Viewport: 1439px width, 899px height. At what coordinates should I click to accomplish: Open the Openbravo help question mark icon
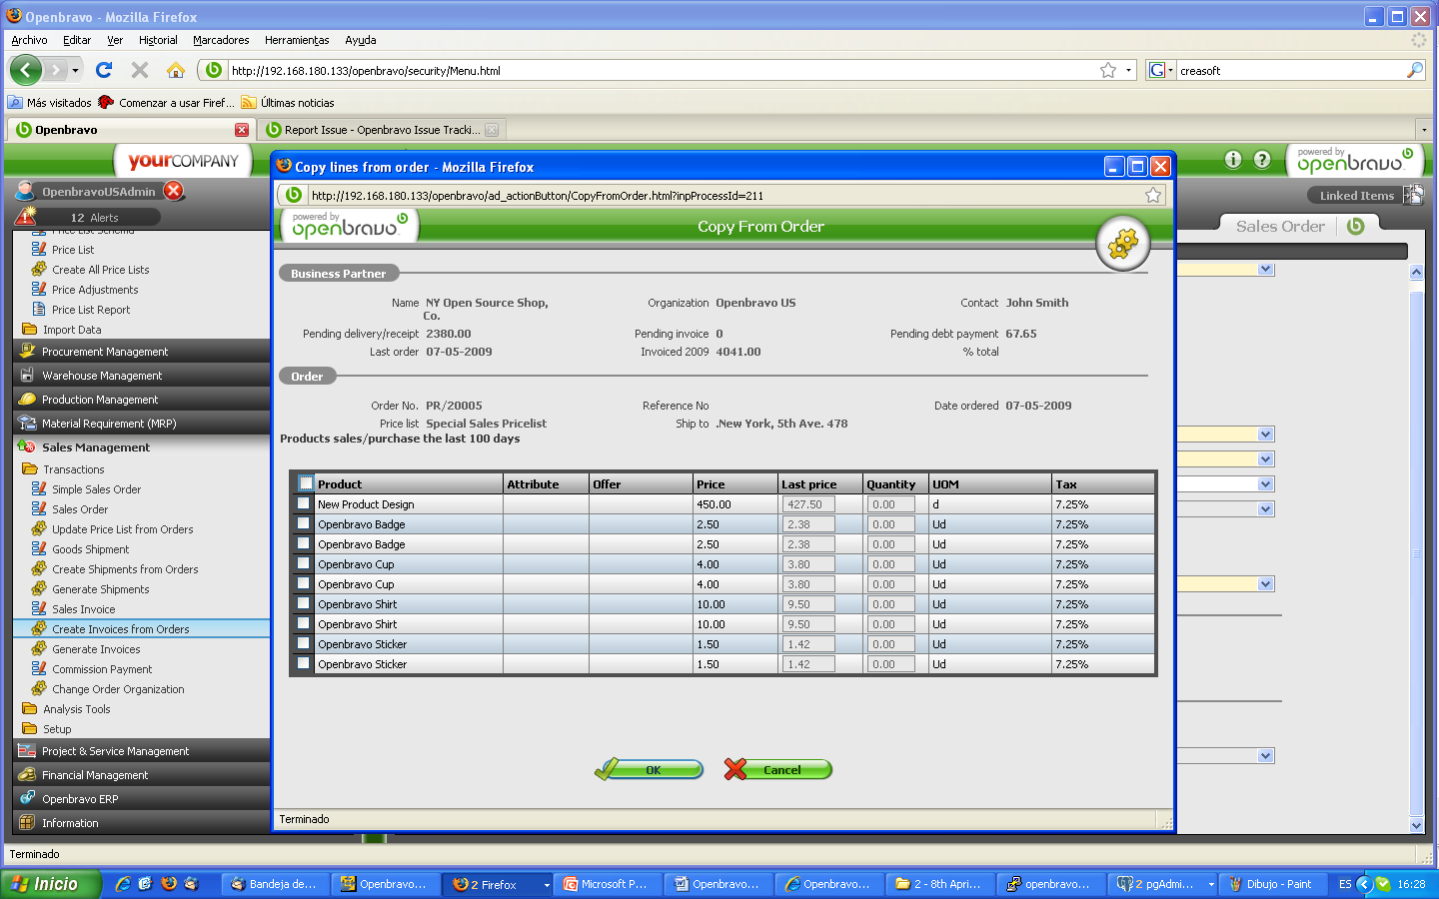click(x=1262, y=160)
